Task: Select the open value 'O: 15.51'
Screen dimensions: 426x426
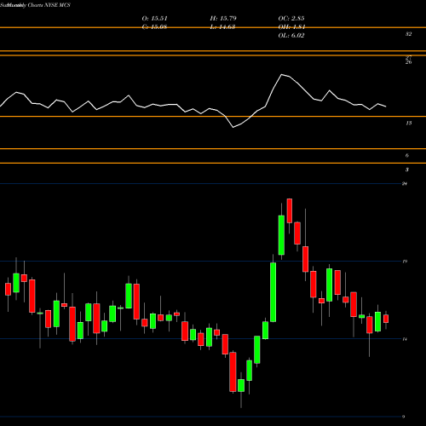Action: (154, 19)
